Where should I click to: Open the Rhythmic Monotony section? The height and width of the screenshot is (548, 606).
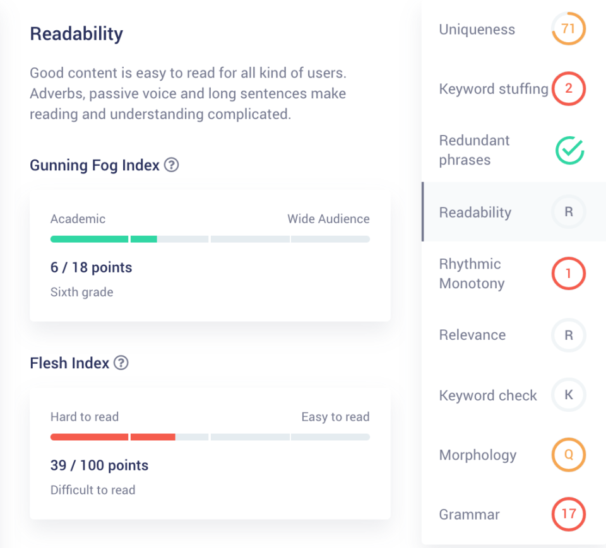click(472, 274)
